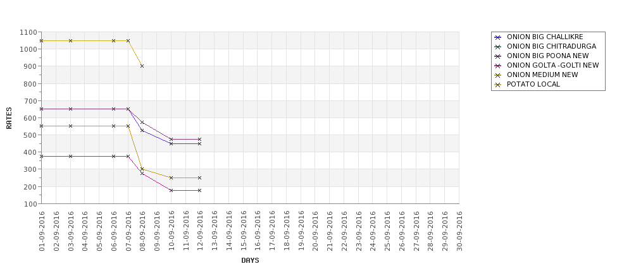The image size is (617, 271).
Task: Click the ONION BIG POONA NEW legend marker
Action: (498, 56)
